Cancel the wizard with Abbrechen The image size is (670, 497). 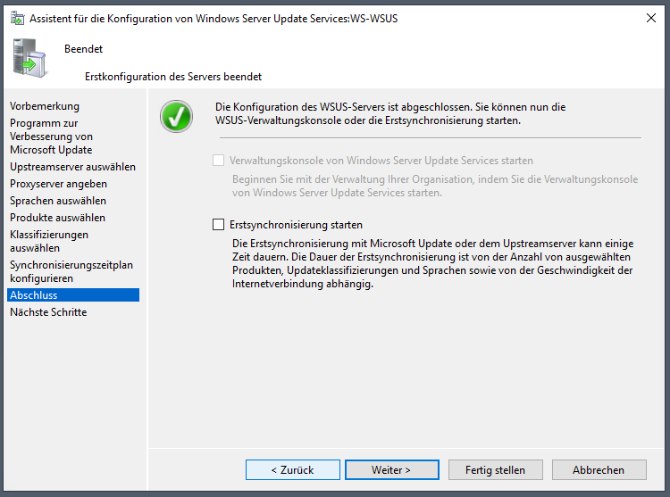(599, 469)
